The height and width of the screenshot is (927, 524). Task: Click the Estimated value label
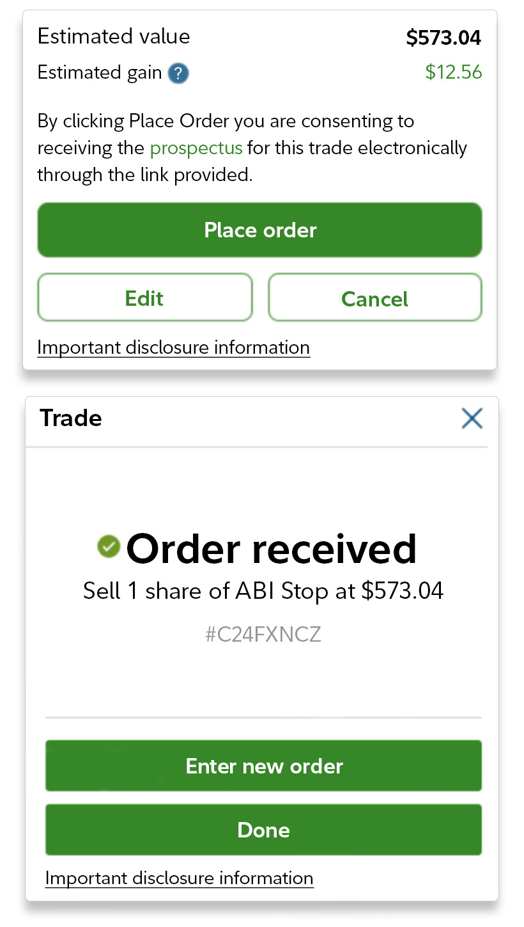[114, 36]
